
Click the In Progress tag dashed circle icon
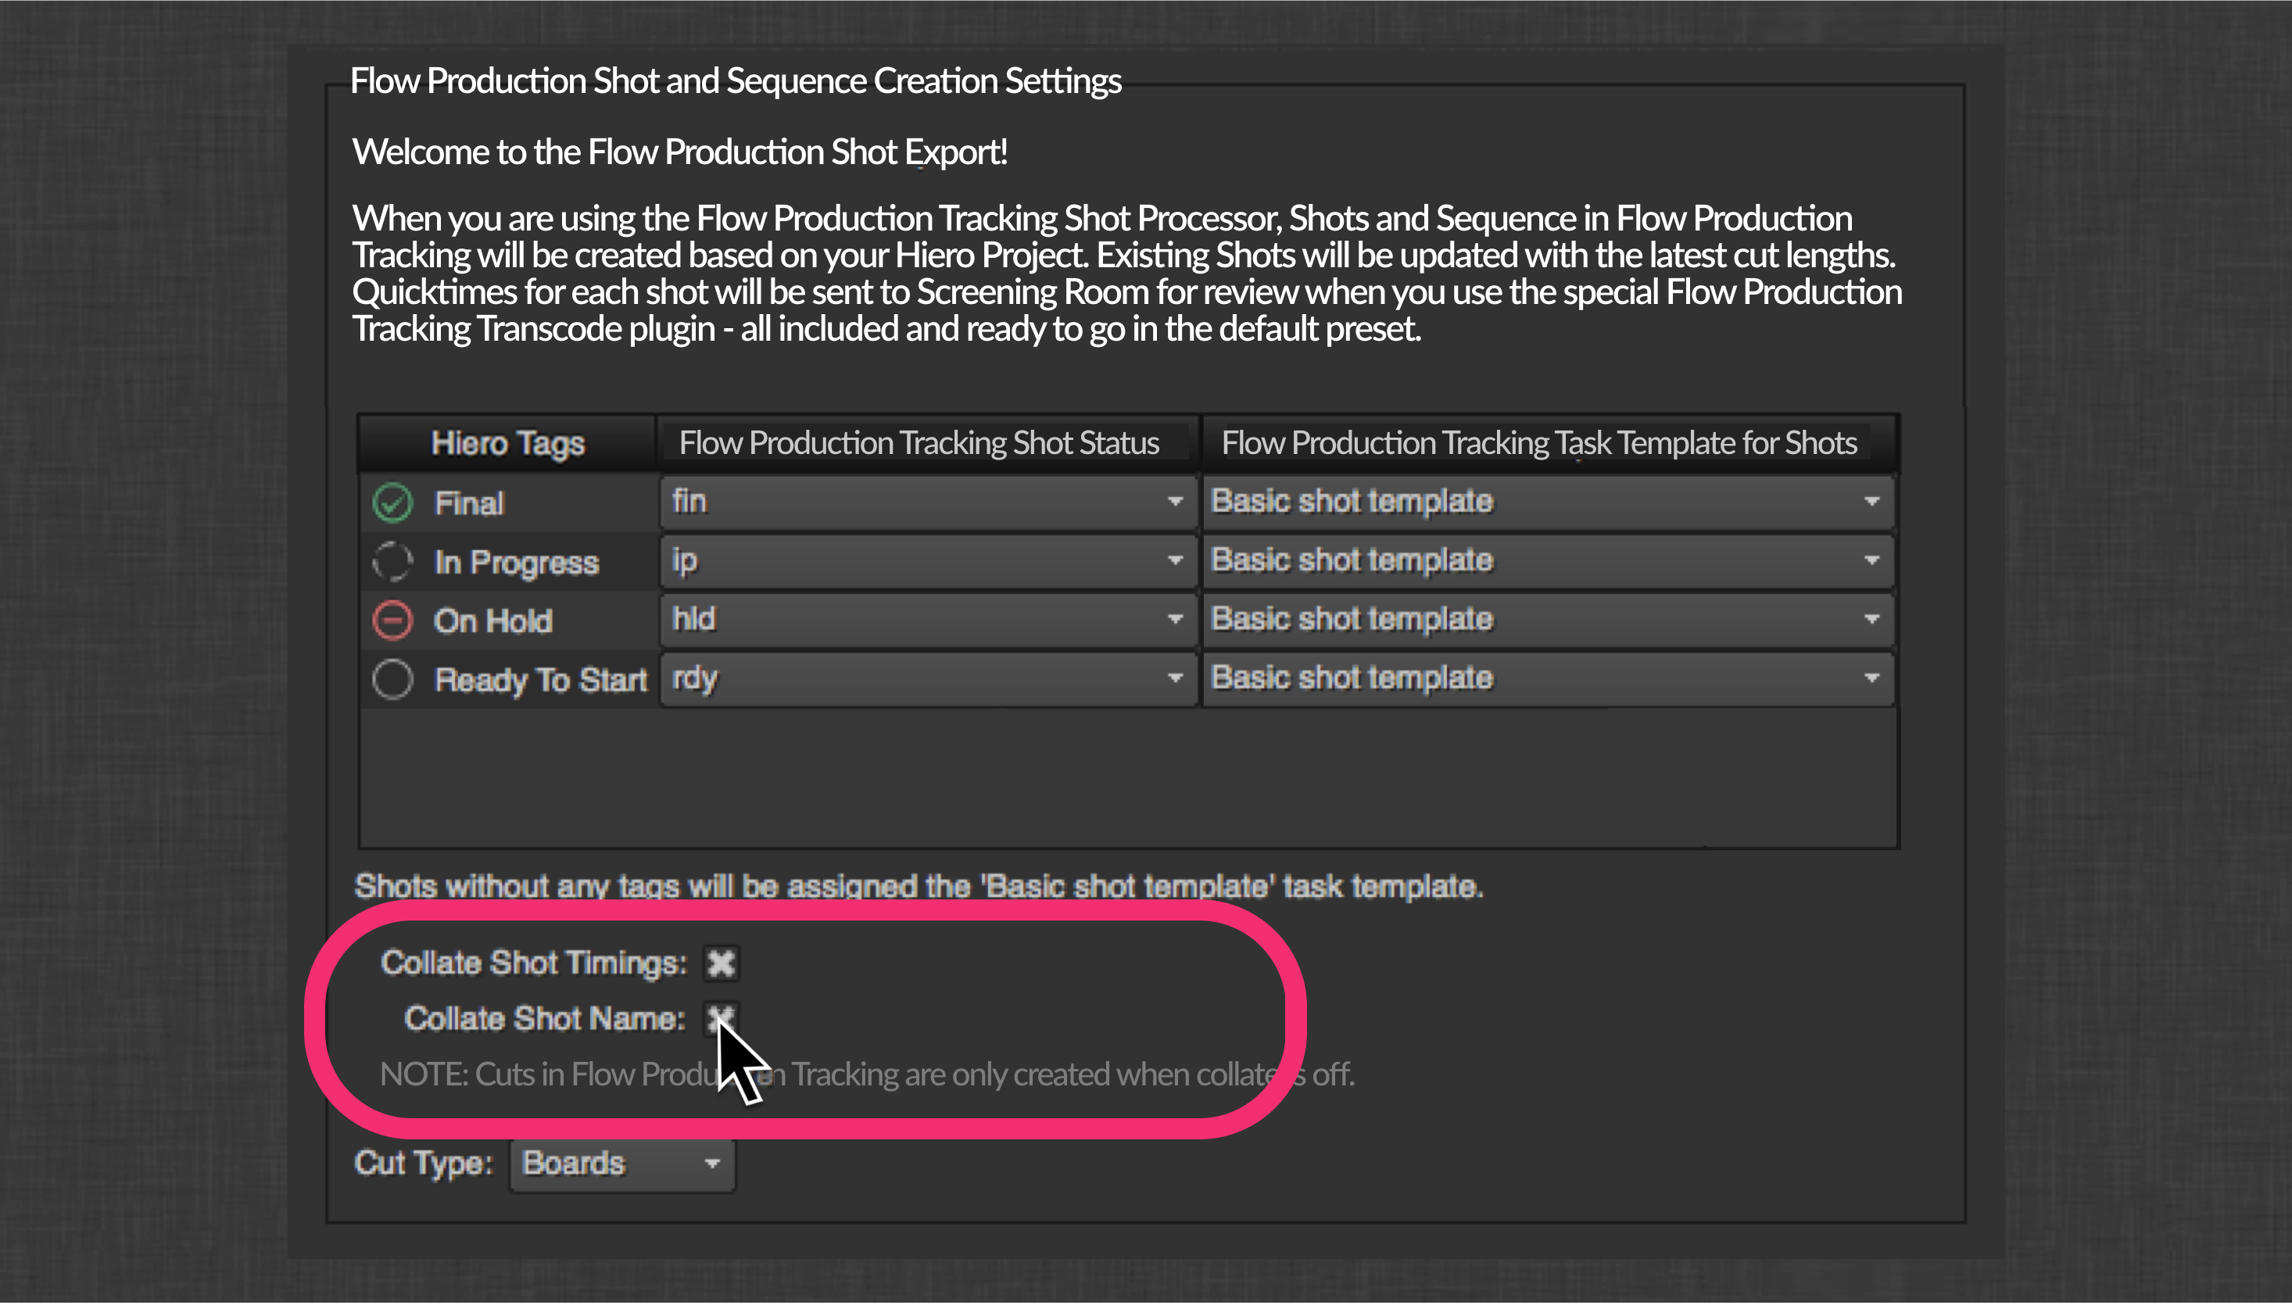pyautogui.click(x=392, y=562)
